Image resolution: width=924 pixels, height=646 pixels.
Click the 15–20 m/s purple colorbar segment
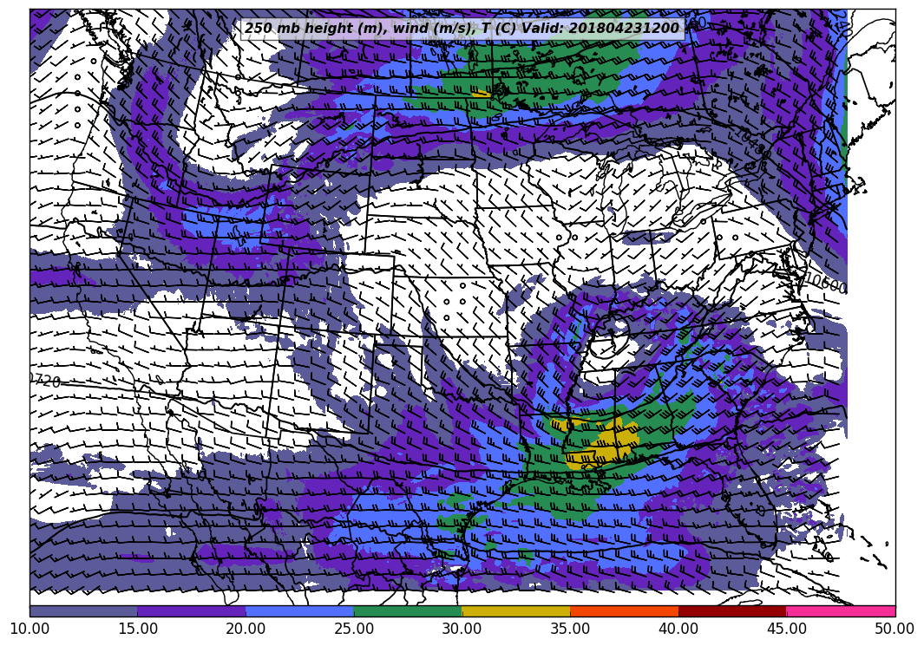(192, 611)
